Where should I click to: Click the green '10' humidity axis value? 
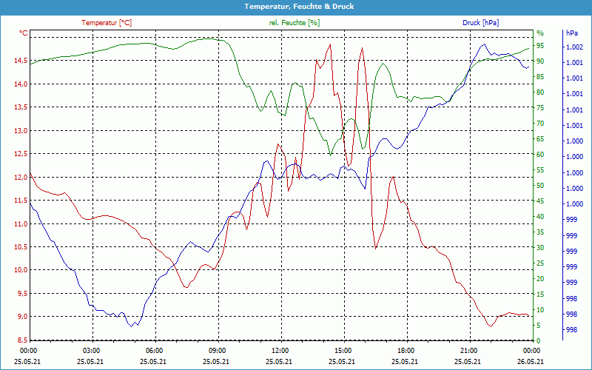pos(540,310)
